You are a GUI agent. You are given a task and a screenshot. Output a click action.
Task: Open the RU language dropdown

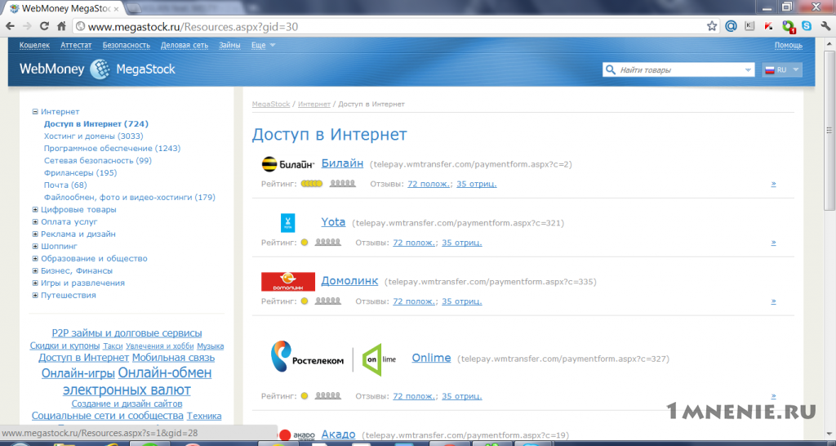click(x=782, y=70)
